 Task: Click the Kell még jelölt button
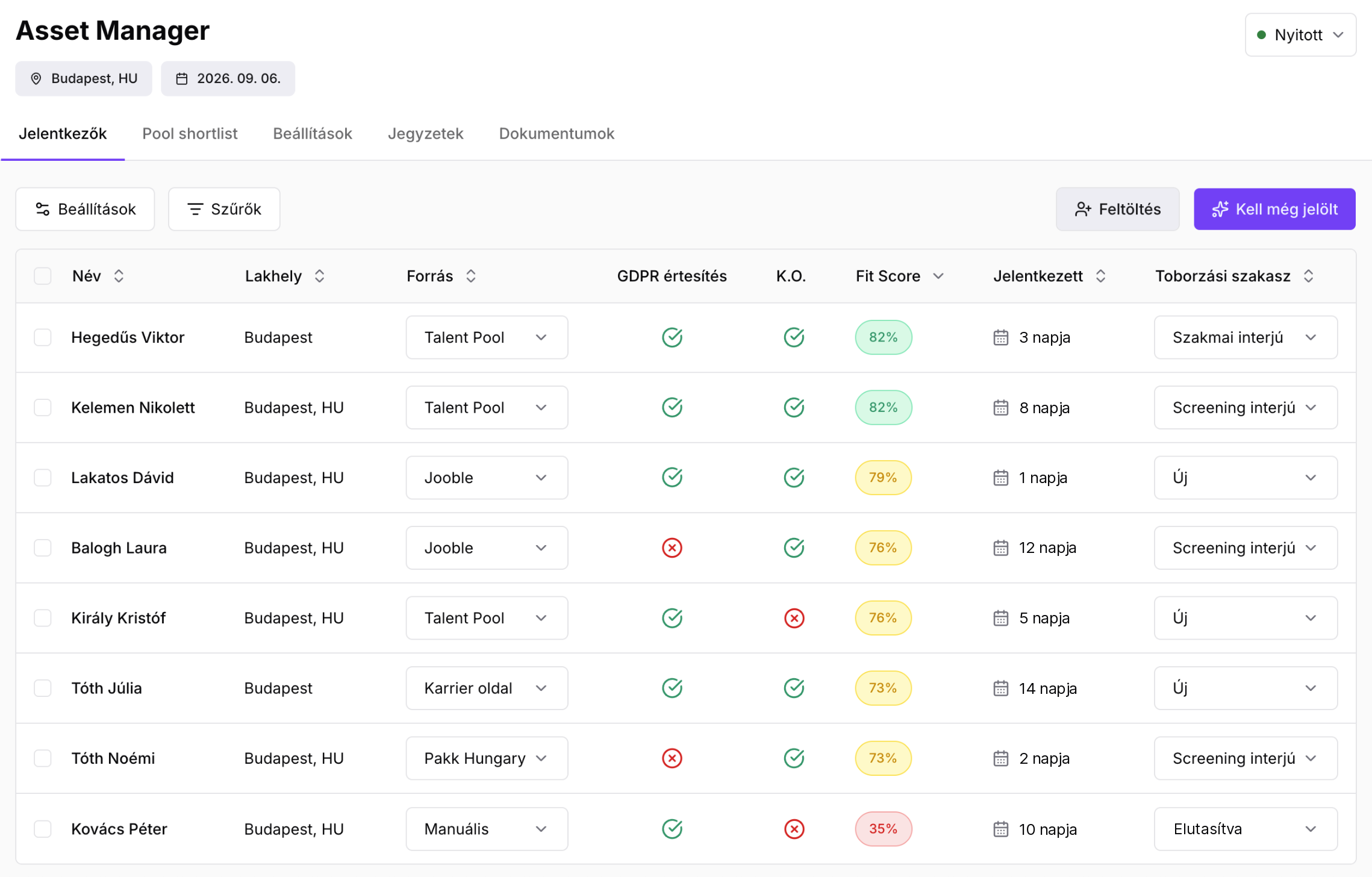tap(1274, 209)
